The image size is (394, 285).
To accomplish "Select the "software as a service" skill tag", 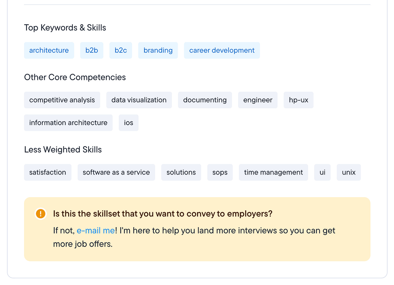I will 116,172.
